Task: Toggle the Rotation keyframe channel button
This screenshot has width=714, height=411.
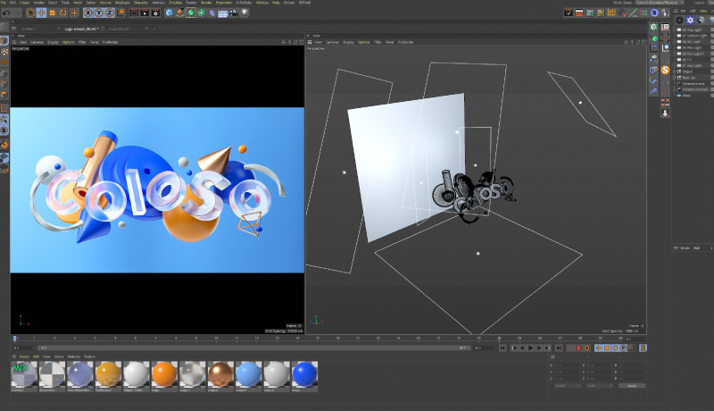Action: click(615, 348)
